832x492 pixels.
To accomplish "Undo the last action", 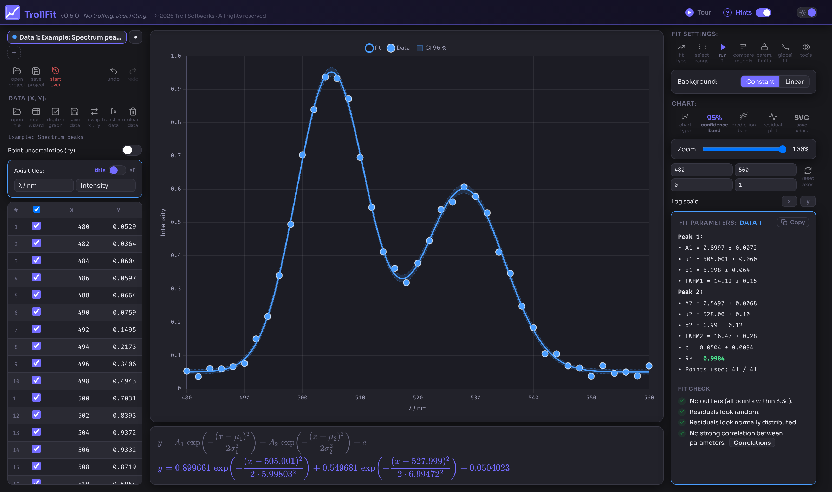I will tap(113, 71).
